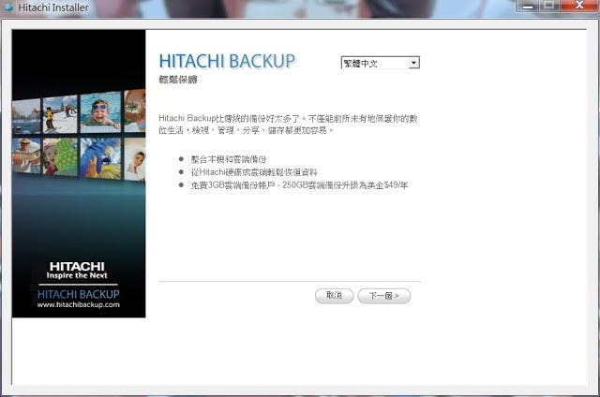The width and height of the screenshot is (600, 397).
Task: Click the HITACHI Inspire the Next logo
Action: (77, 271)
